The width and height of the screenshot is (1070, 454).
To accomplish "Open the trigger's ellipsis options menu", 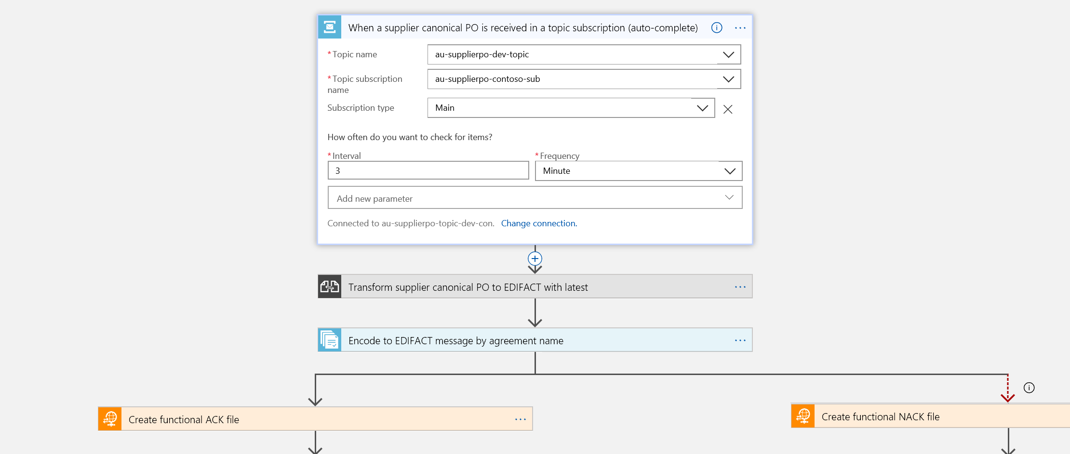I will click(x=740, y=28).
